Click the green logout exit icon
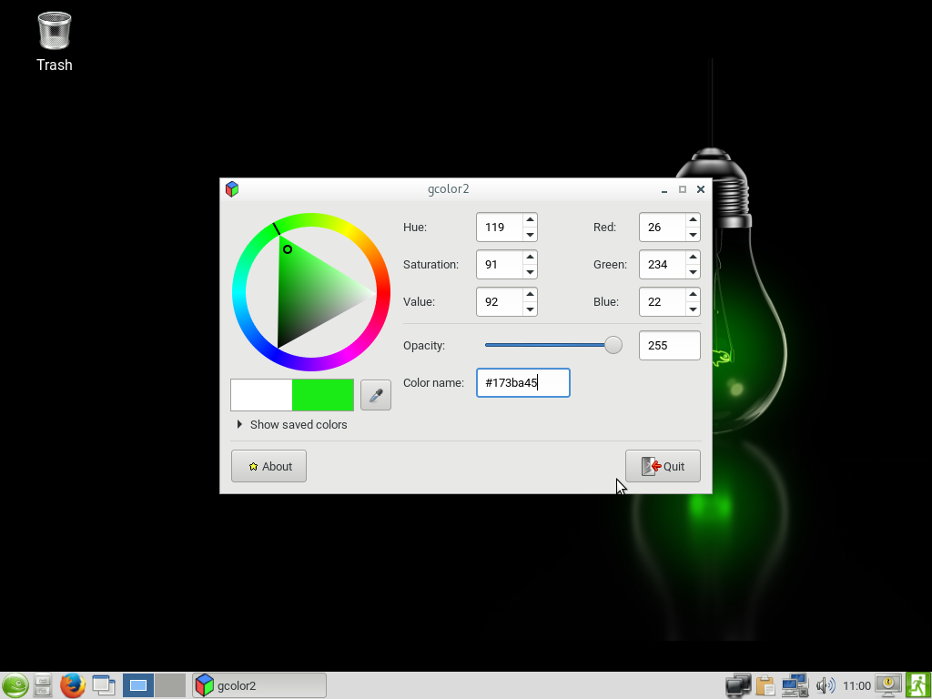The width and height of the screenshot is (932, 699). click(x=917, y=685)
